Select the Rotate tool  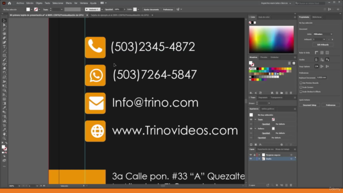[x=4, y=73]
